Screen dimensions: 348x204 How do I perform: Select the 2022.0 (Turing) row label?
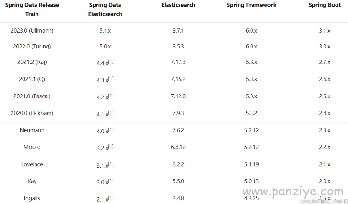[32, 46]
